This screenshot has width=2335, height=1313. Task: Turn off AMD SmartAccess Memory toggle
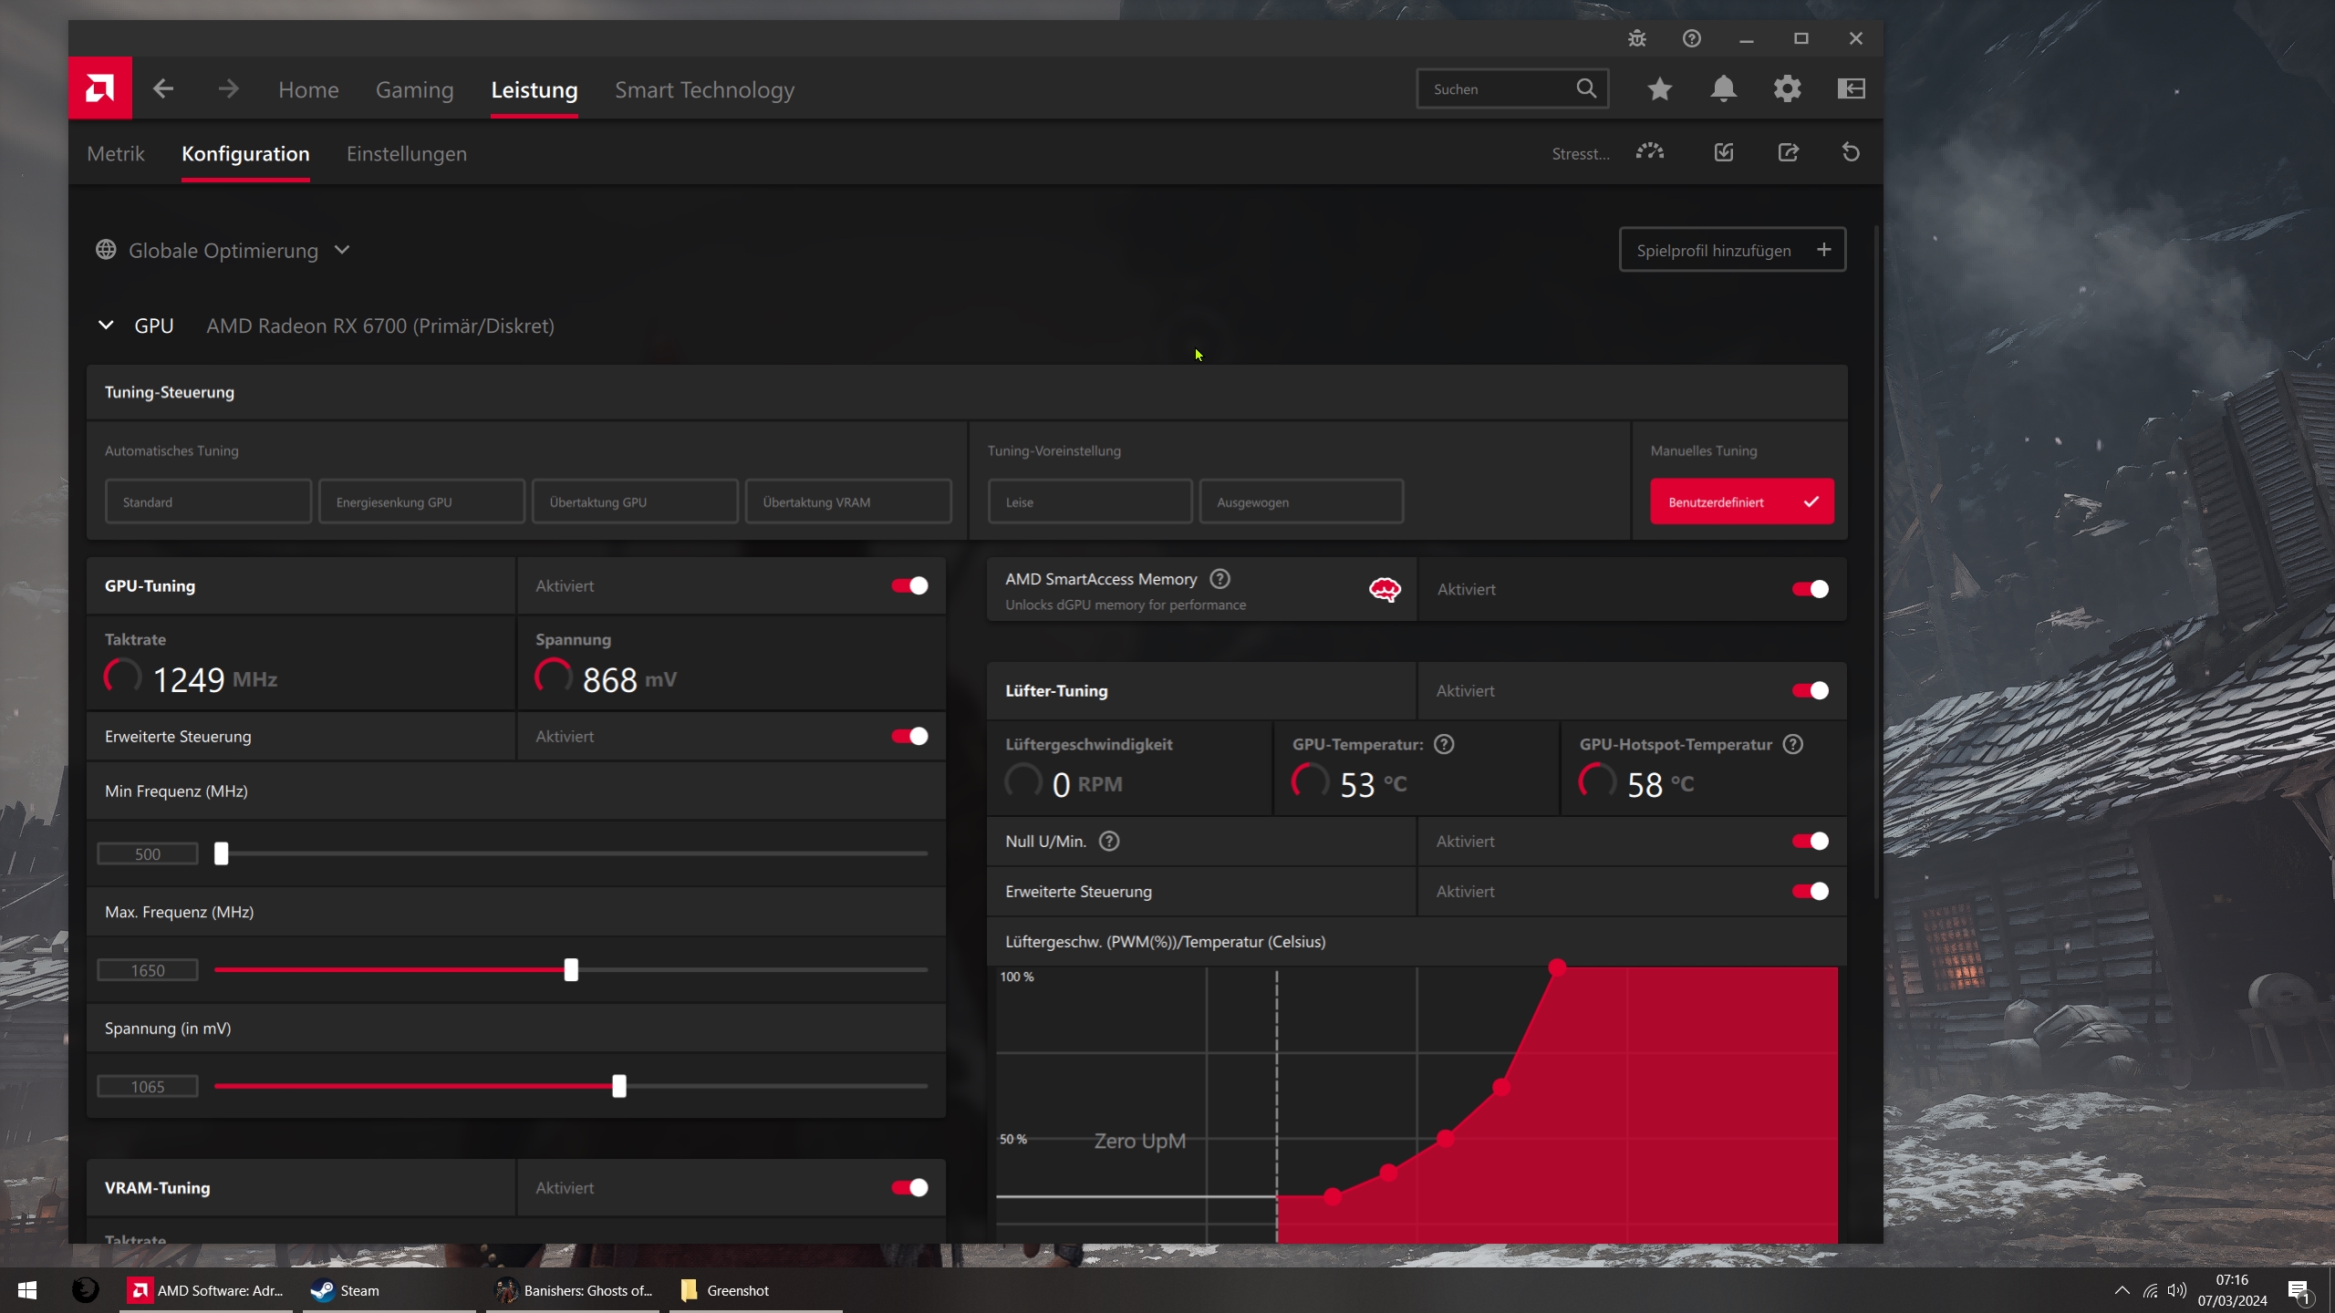click(x=1810, y=589)
